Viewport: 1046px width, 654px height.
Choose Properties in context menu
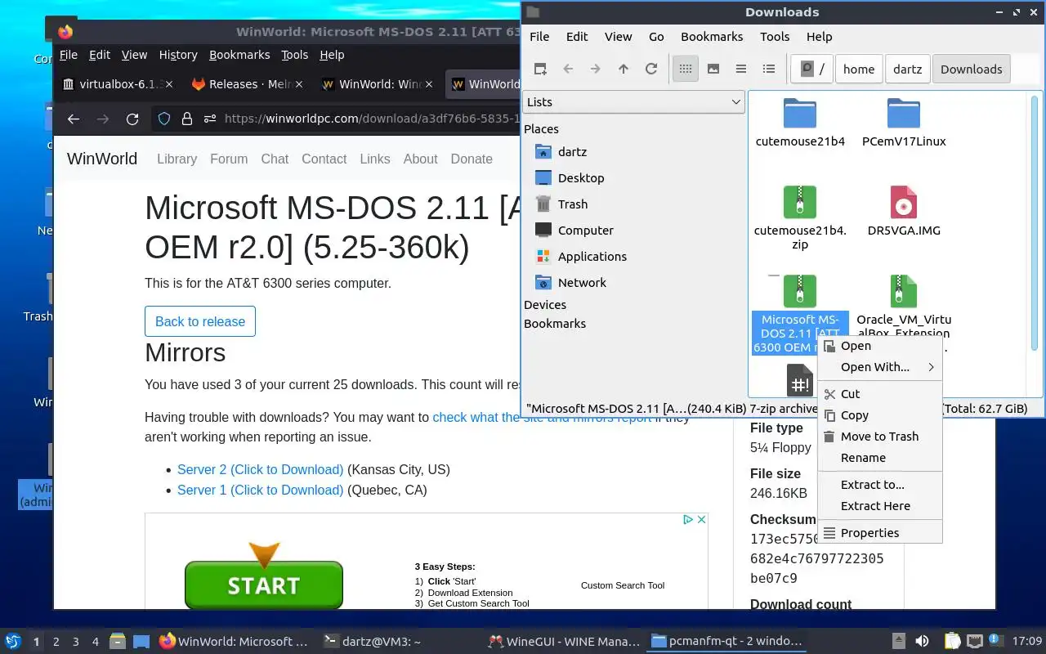click(880, 533)
